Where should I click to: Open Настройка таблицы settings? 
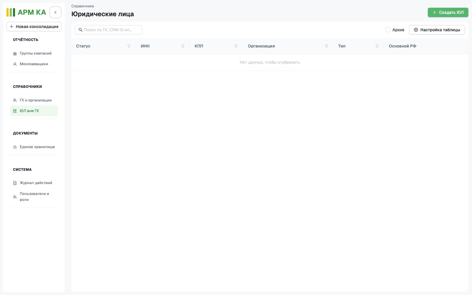coord(437,30)
